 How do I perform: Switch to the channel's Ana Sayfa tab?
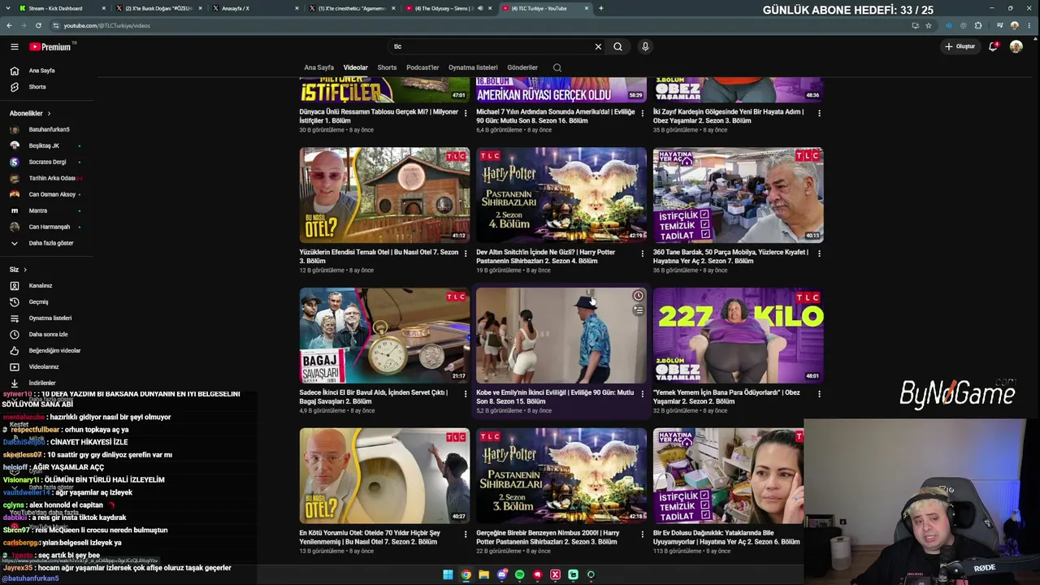pos(318,67)
